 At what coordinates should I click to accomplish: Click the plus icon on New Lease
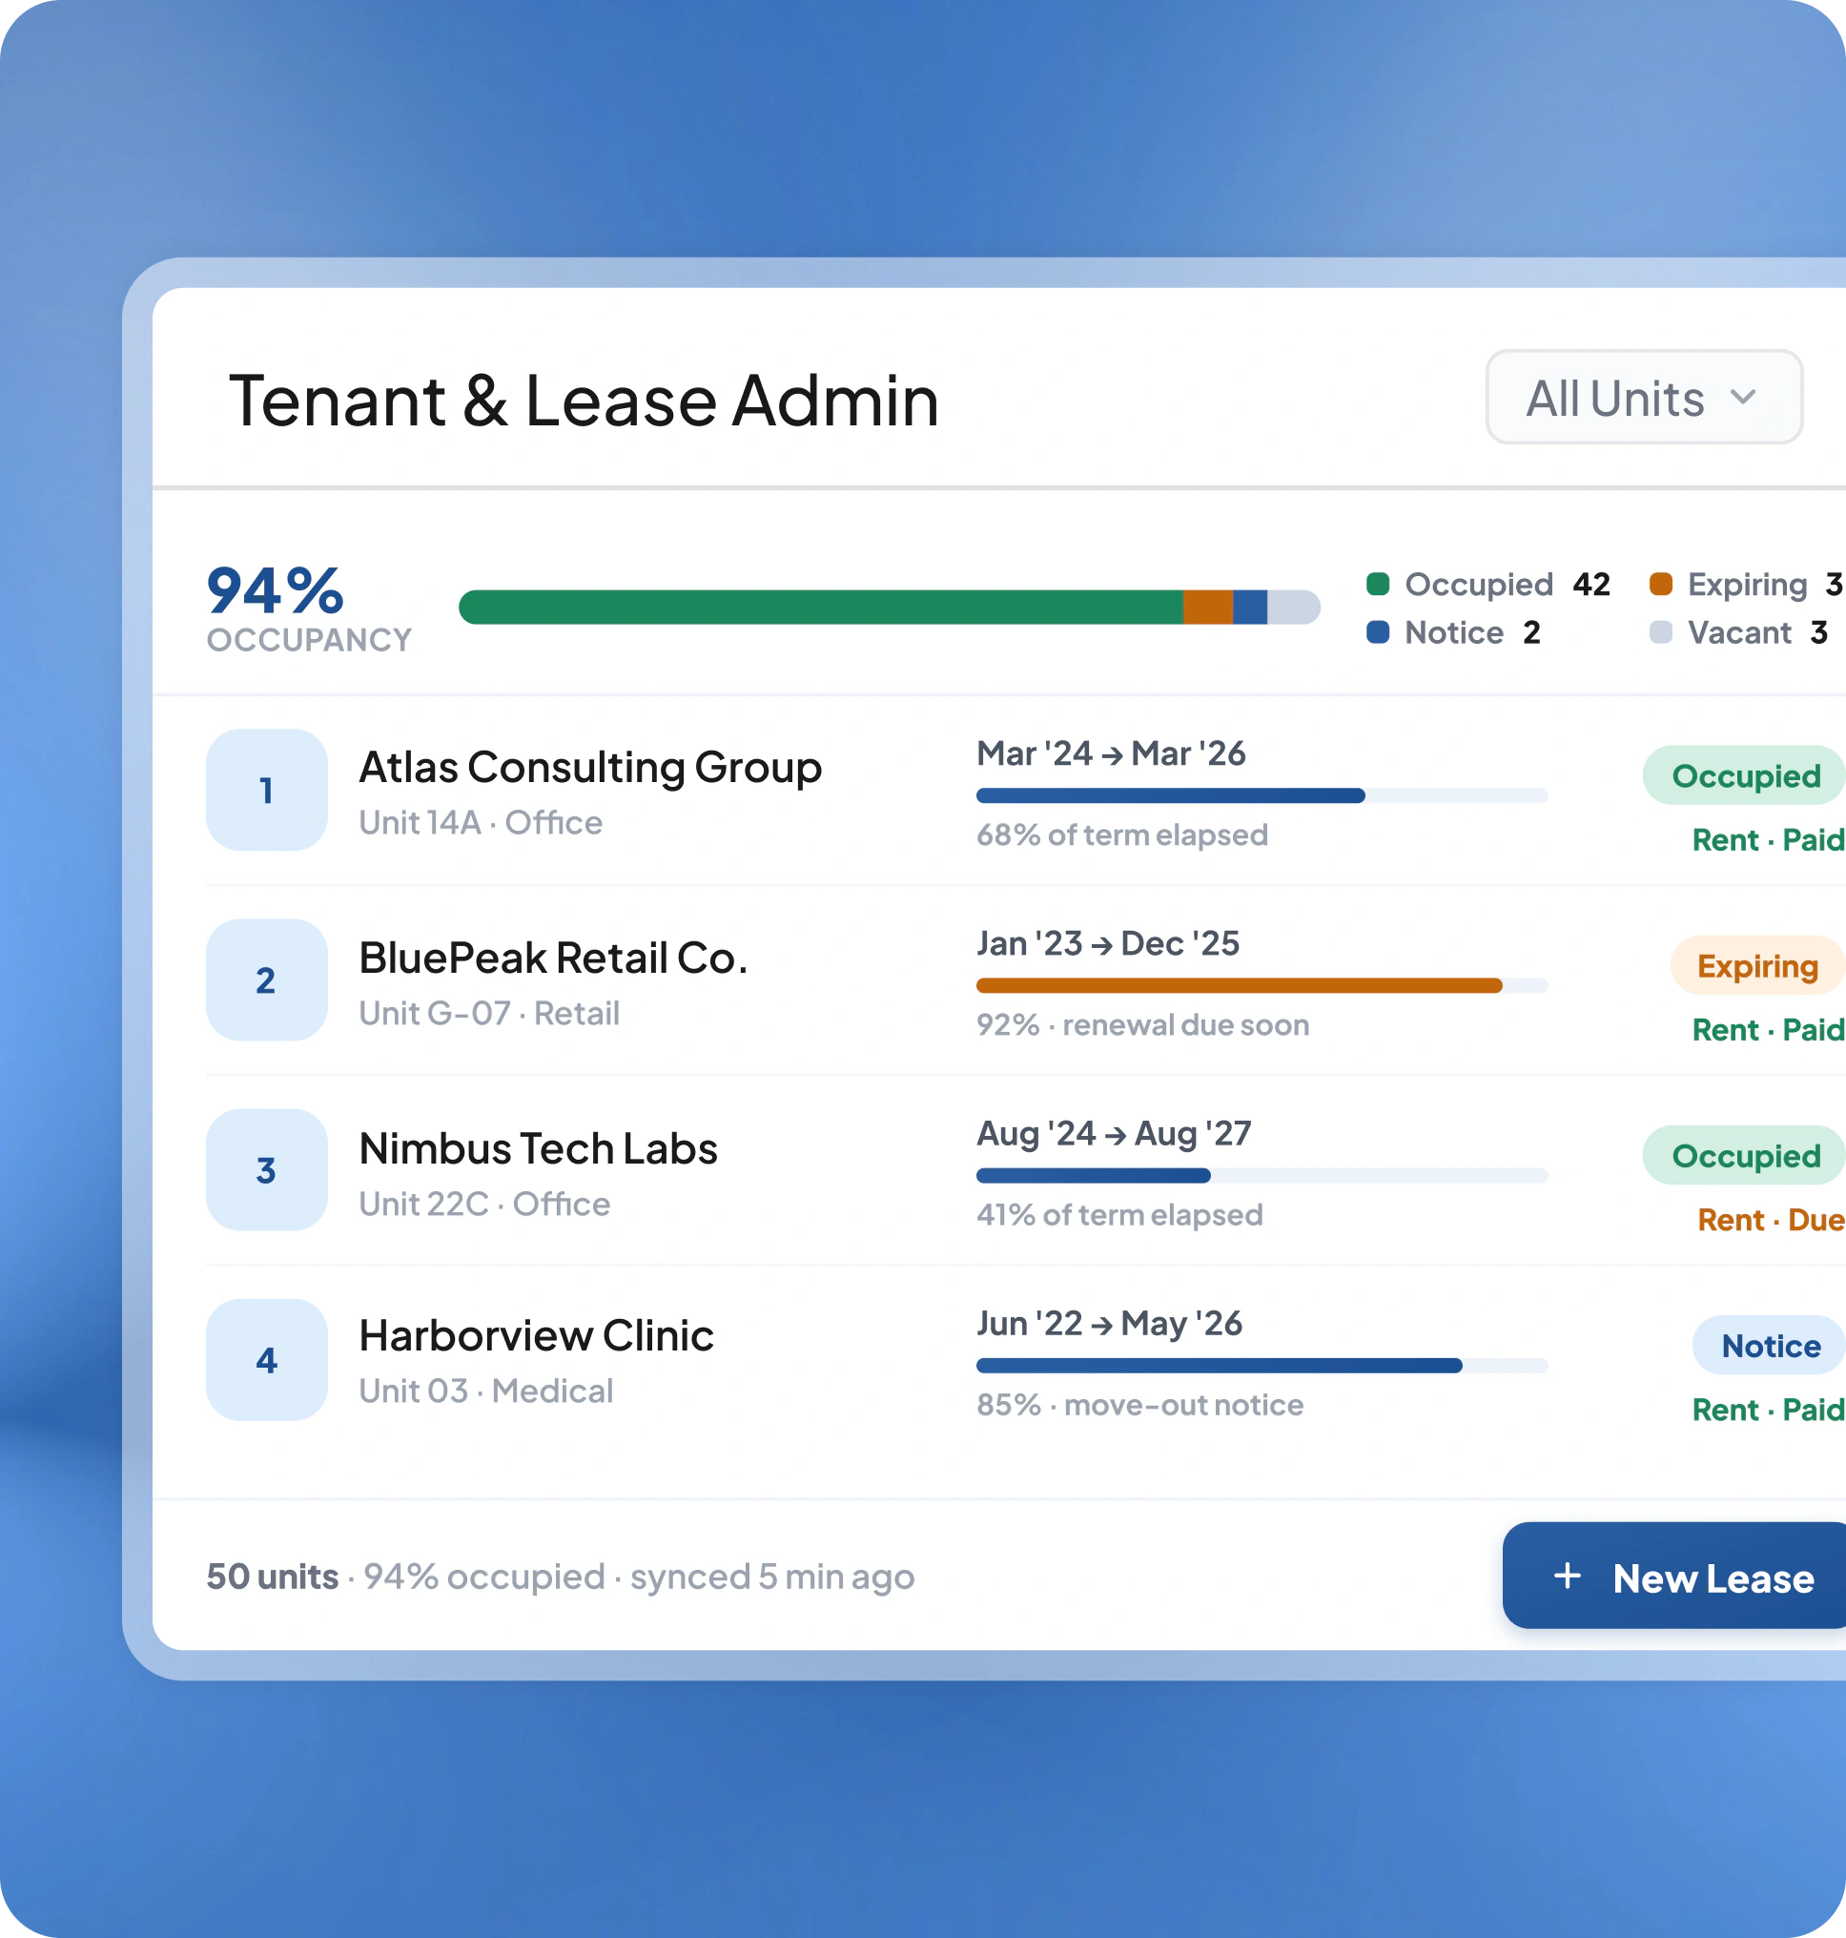coord(1568,1576)
